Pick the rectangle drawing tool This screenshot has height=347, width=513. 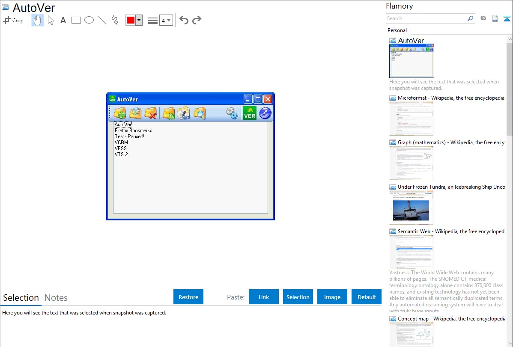[x=76, y=20]
